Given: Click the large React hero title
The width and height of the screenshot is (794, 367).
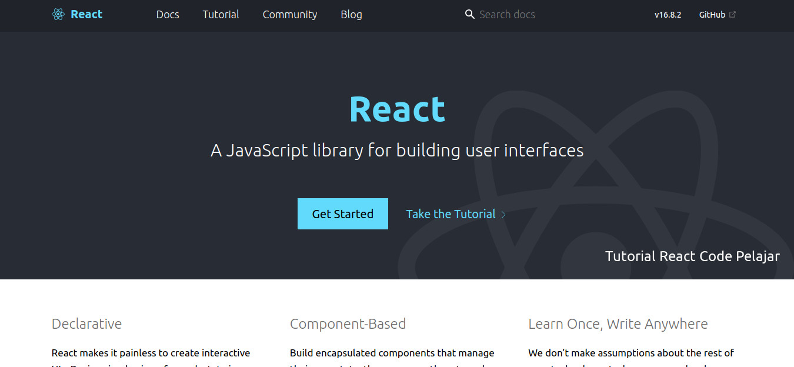Looking at the screenshot, I should pyautogui.click(x=397, y=109).
